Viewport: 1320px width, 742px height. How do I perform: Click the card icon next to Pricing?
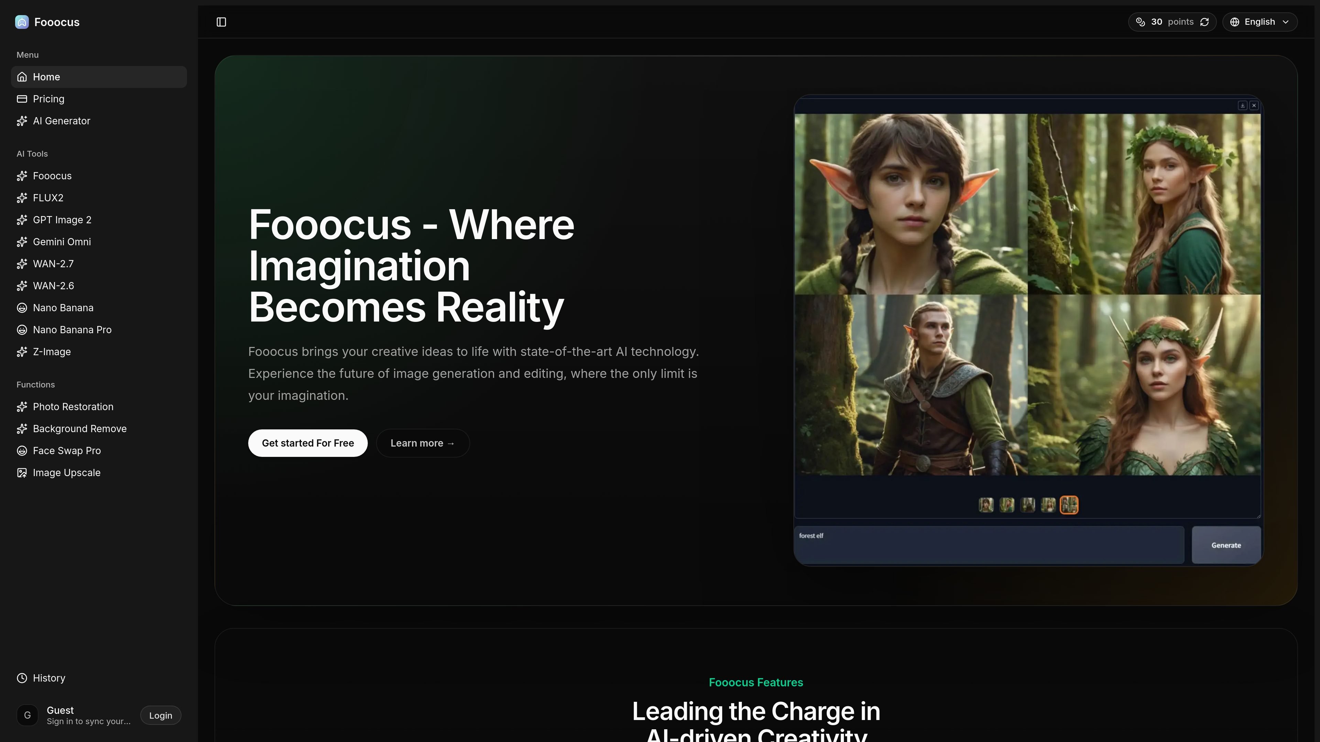(x=22, y=99)
